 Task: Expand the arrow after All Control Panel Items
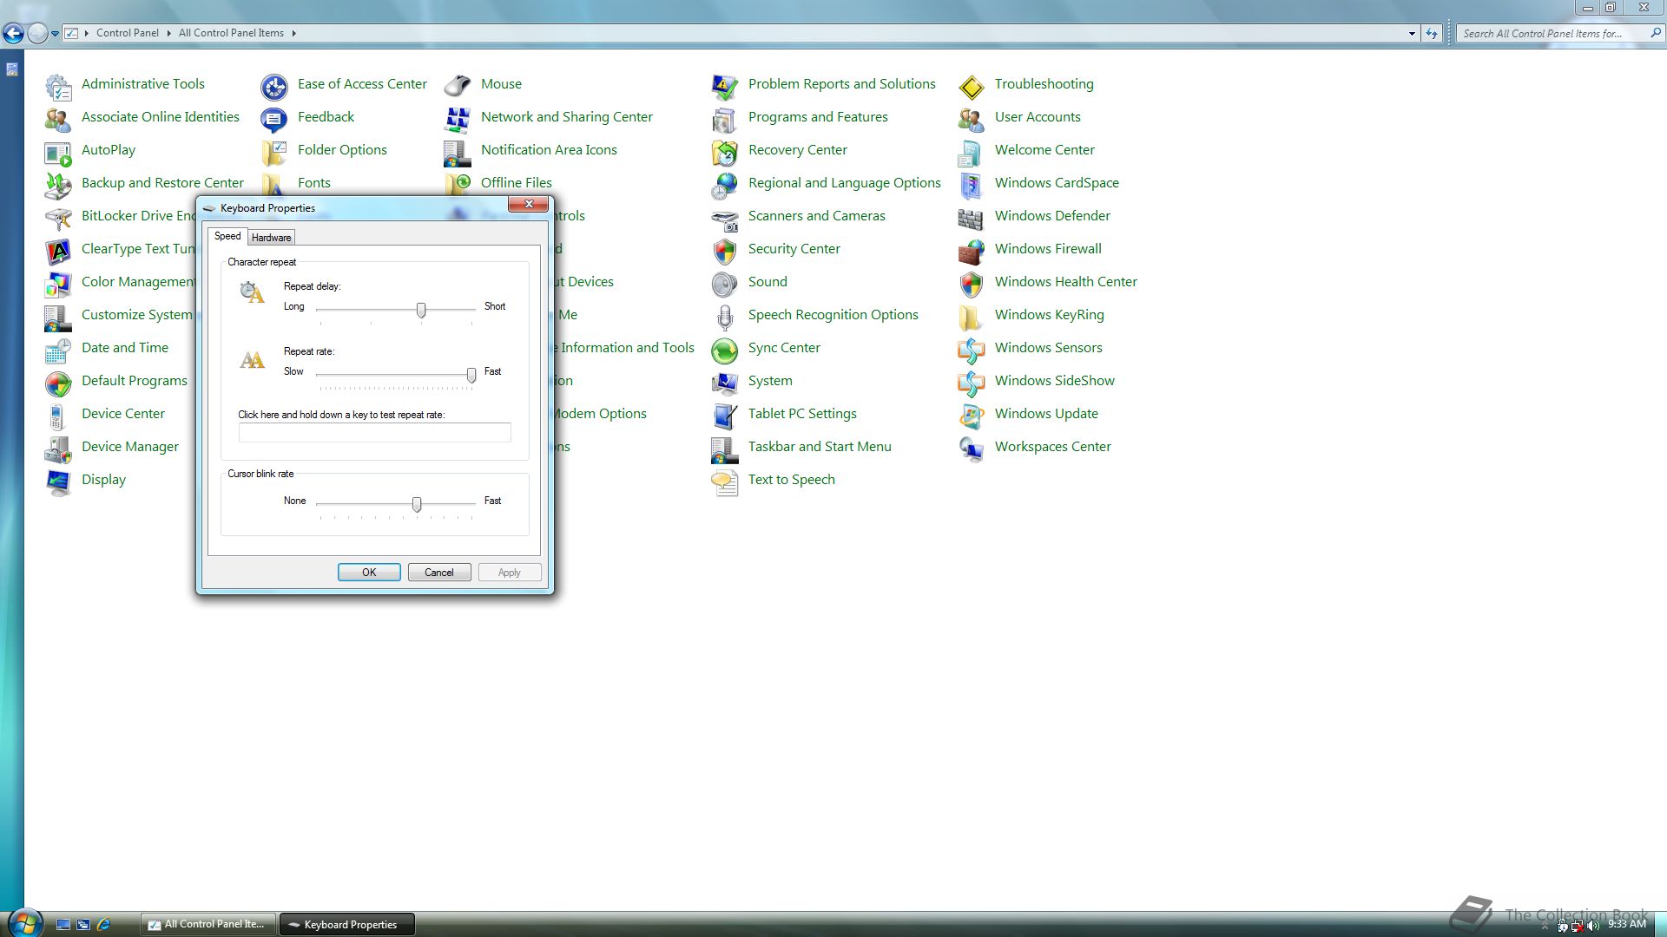[x=293, y=33]
